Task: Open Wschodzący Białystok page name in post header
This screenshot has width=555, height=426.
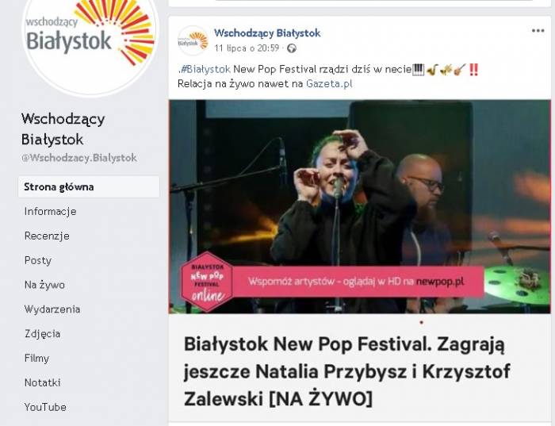Action: pyautogui.click(x=267, y=33)
